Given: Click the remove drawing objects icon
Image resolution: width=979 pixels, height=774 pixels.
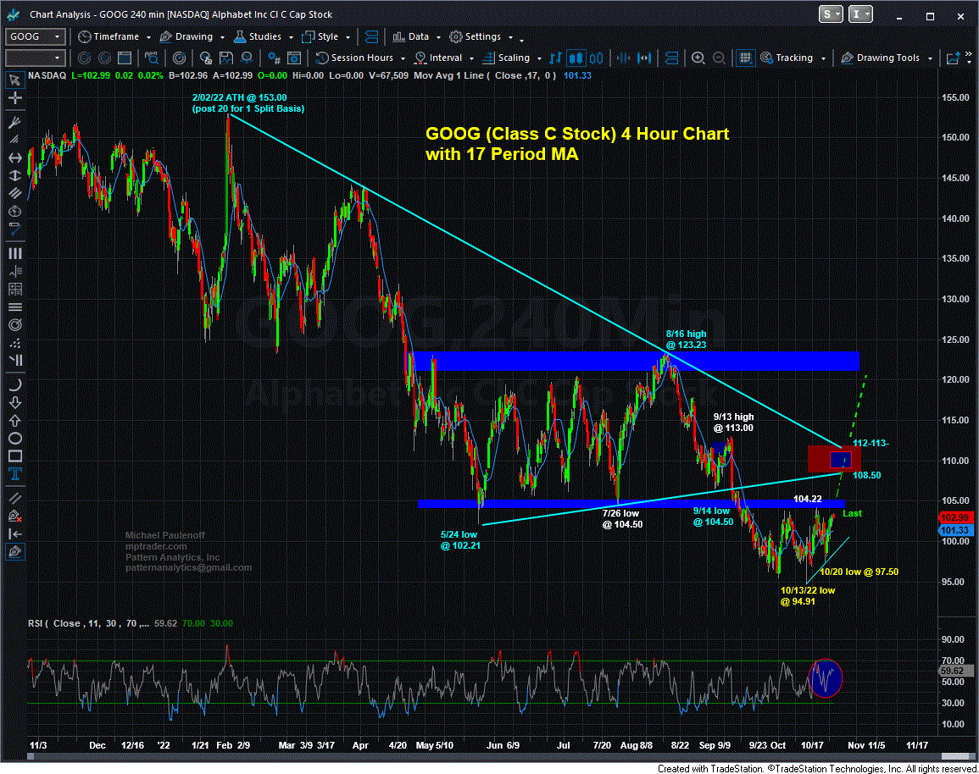Looking at the screenshot, I should pos(15,516).
